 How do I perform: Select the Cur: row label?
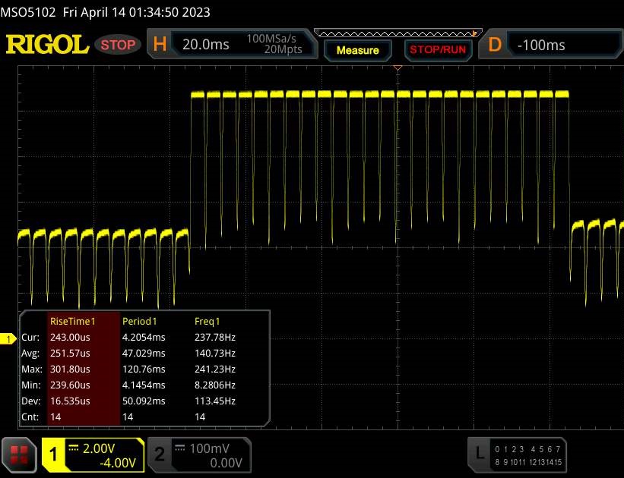30,338
